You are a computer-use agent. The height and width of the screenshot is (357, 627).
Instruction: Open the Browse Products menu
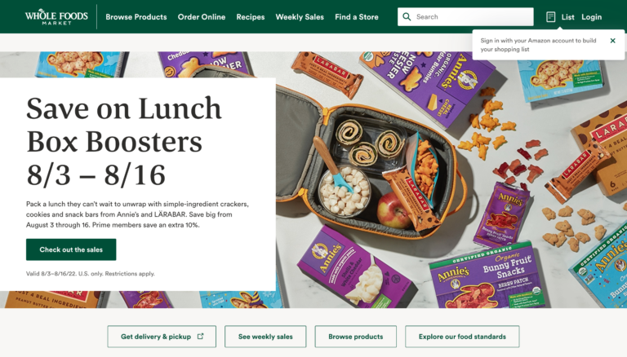click(x=136, y=17)
